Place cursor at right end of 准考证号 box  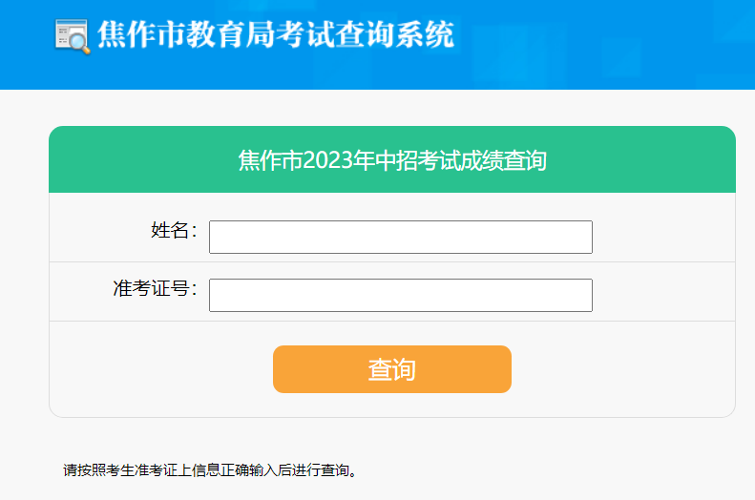pos(582,295)
